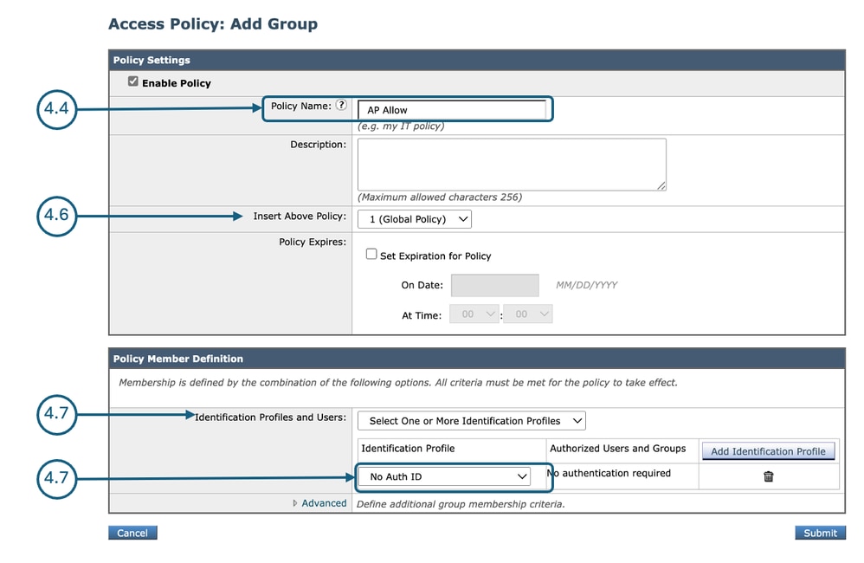This screenshot has height=563, width=864.
Task: Open the expiration hour dropdown
Action: [474, 314]
